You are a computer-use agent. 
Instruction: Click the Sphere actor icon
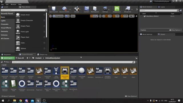click(x=18, y=48)
